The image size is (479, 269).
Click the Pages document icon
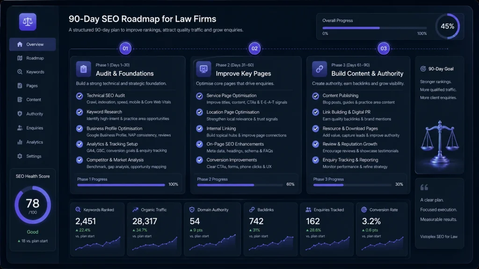pos(20,86)
